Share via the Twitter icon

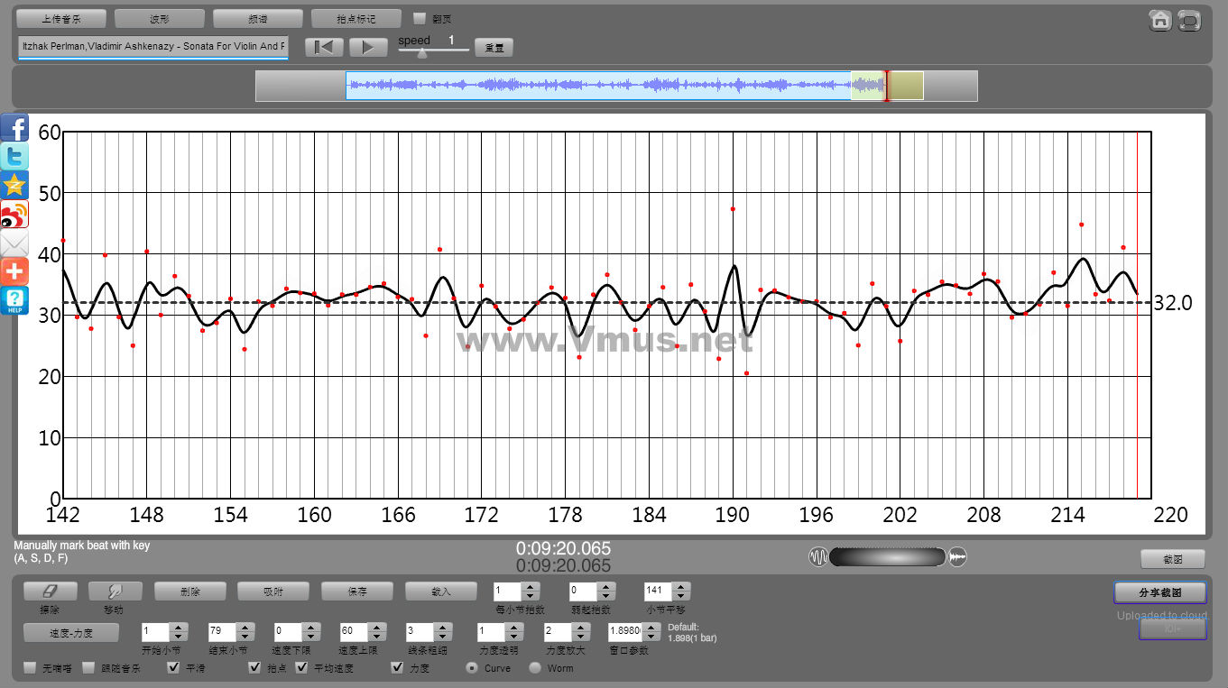14,157
